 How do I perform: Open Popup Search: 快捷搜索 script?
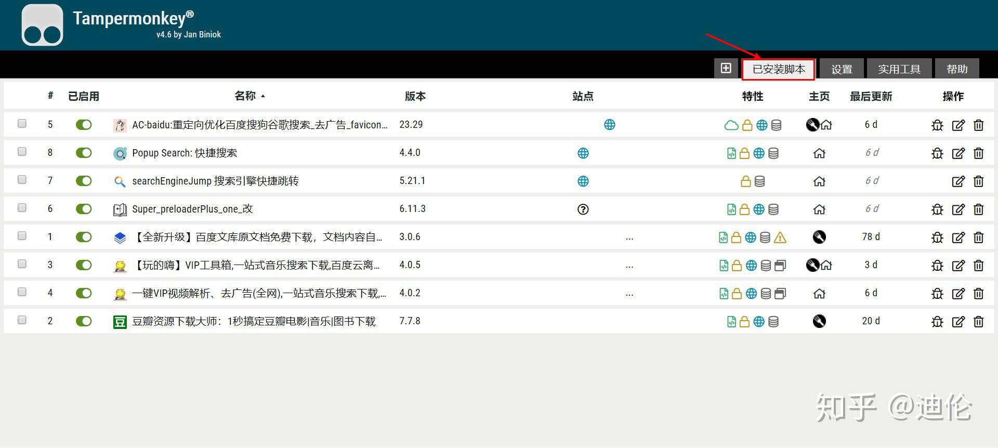[x=185, y=153]
